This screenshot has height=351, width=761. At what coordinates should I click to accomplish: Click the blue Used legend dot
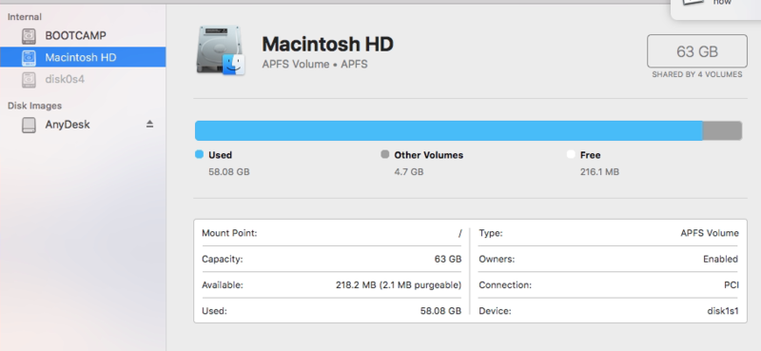point(199,154)
